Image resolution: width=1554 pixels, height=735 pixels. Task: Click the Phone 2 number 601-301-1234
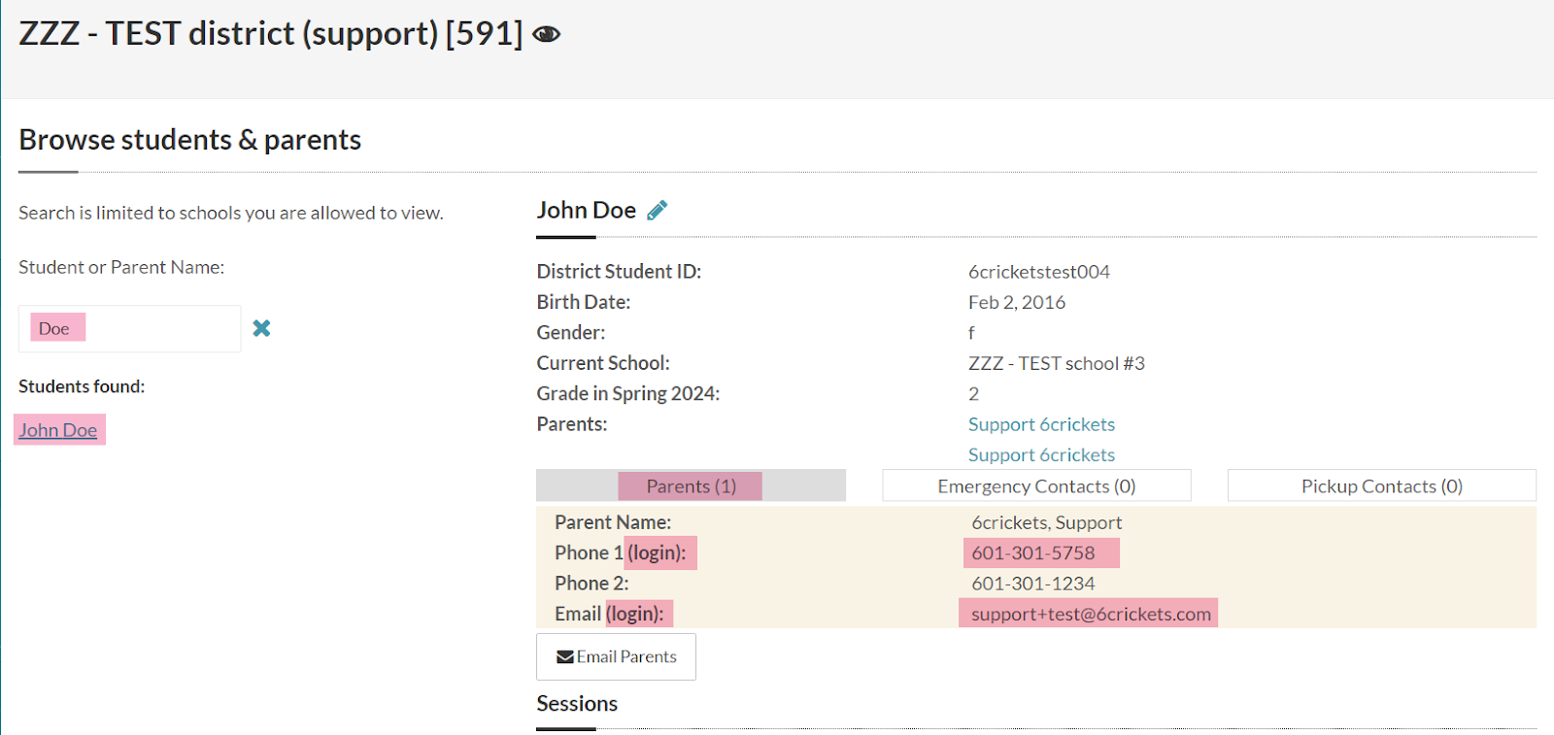pyautogui.click(x=1033, y=584)
